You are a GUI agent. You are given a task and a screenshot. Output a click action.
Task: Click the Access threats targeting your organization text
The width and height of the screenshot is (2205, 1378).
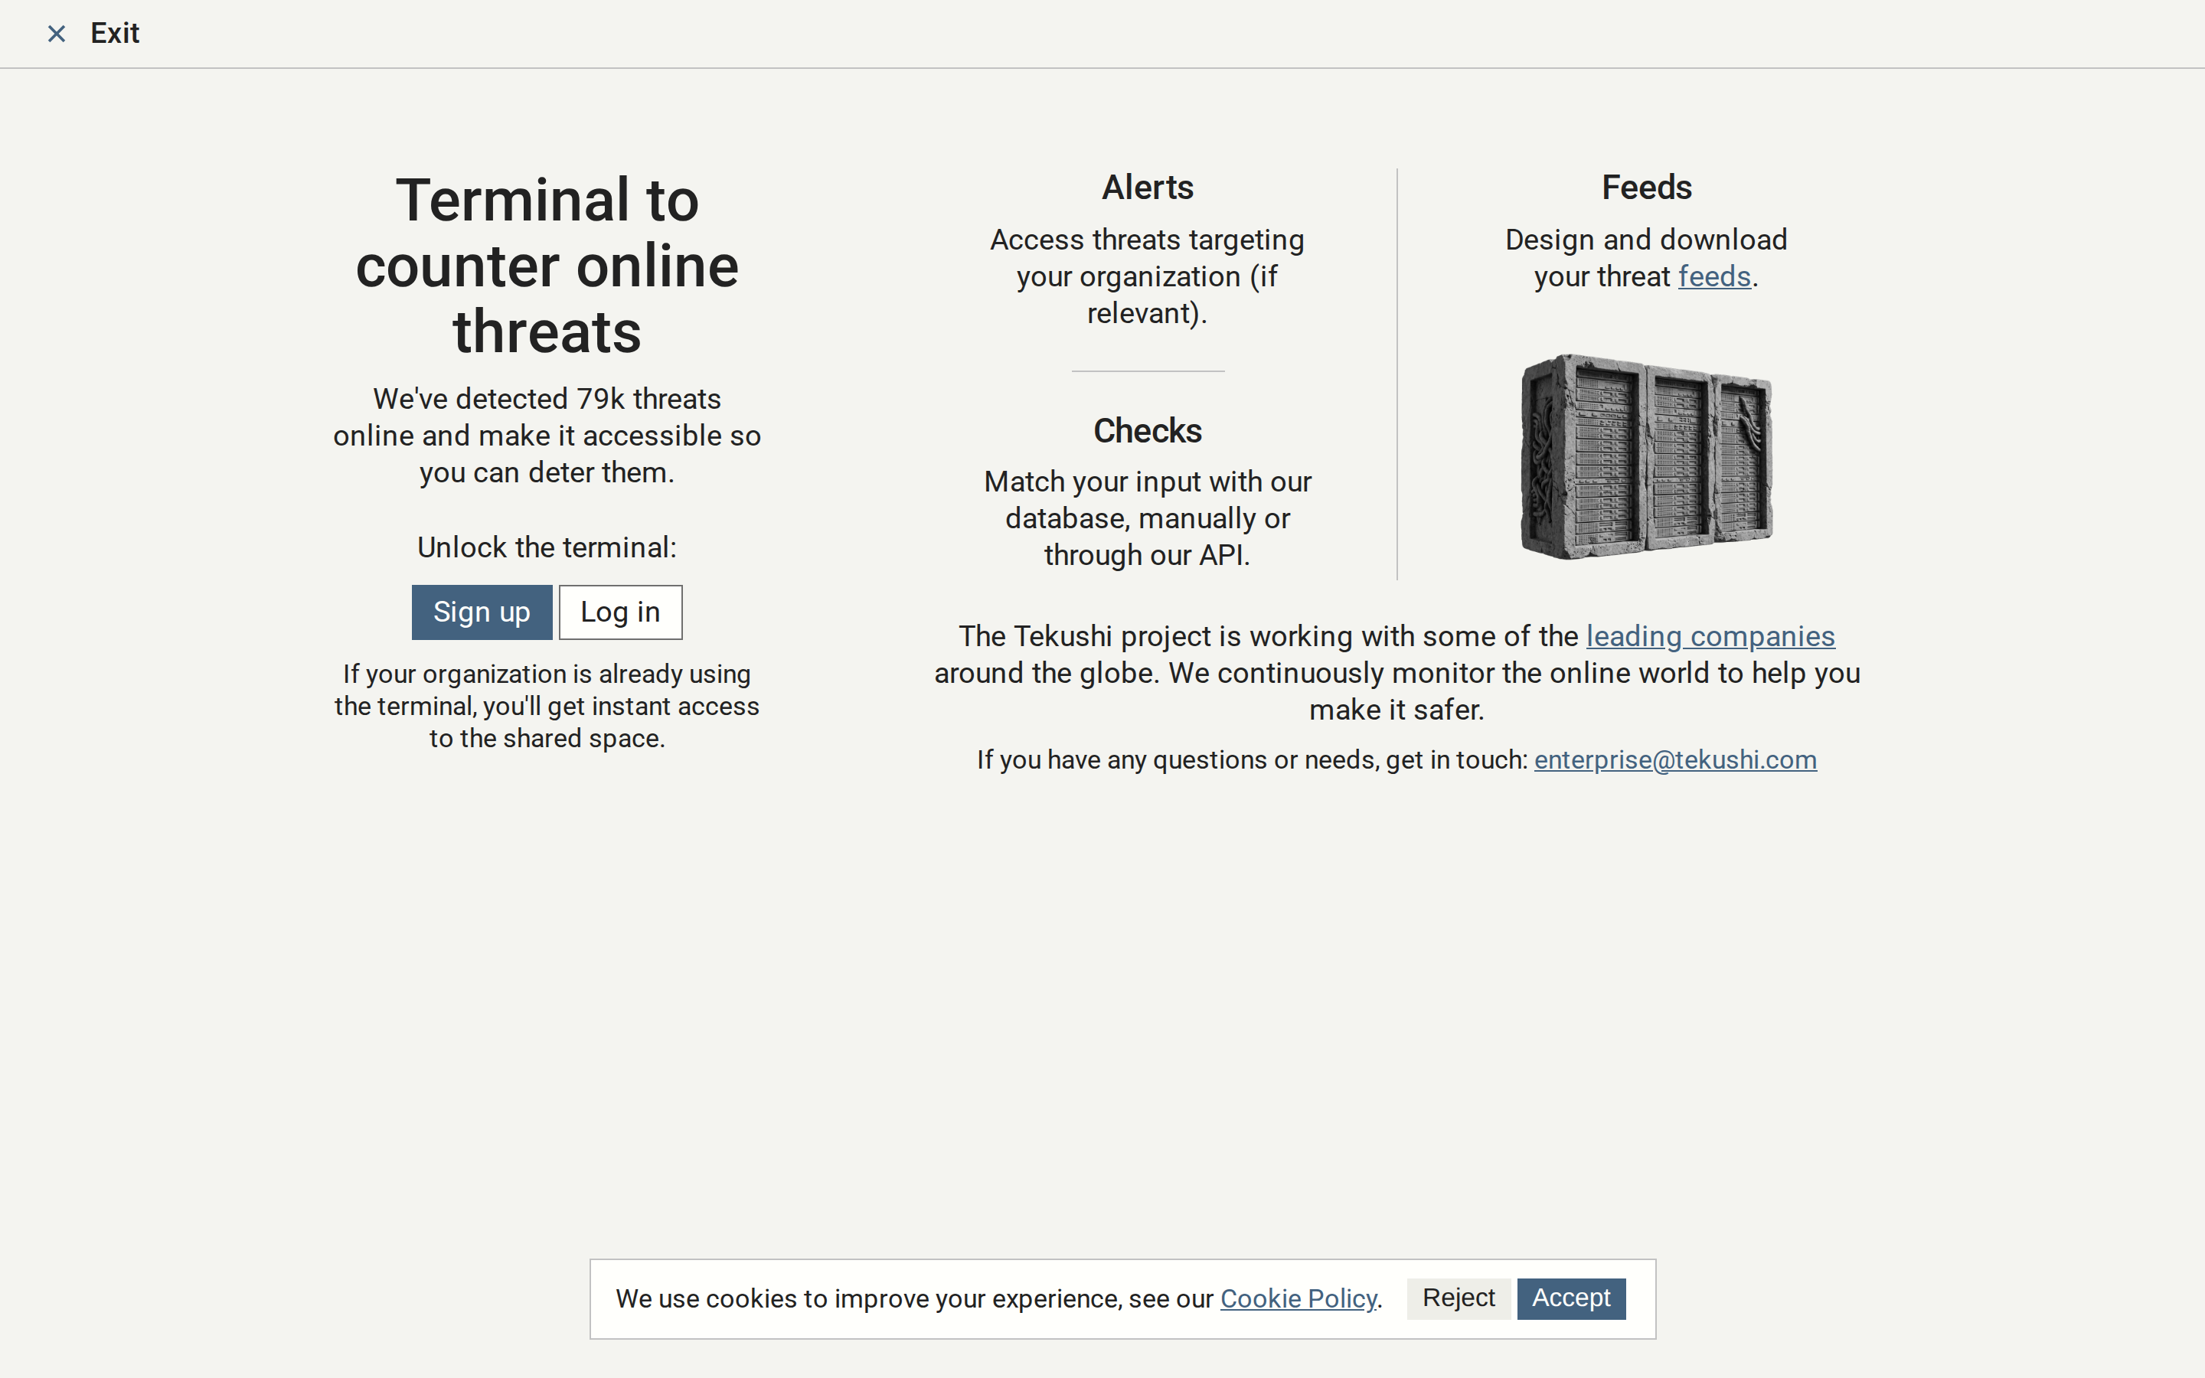tap(1147, 276)
